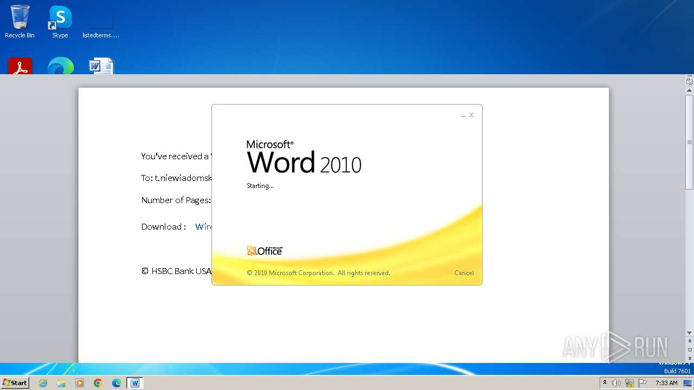Open the Word document icon on desktop
This screenshot has width=694, height=390.
[101, 66]
